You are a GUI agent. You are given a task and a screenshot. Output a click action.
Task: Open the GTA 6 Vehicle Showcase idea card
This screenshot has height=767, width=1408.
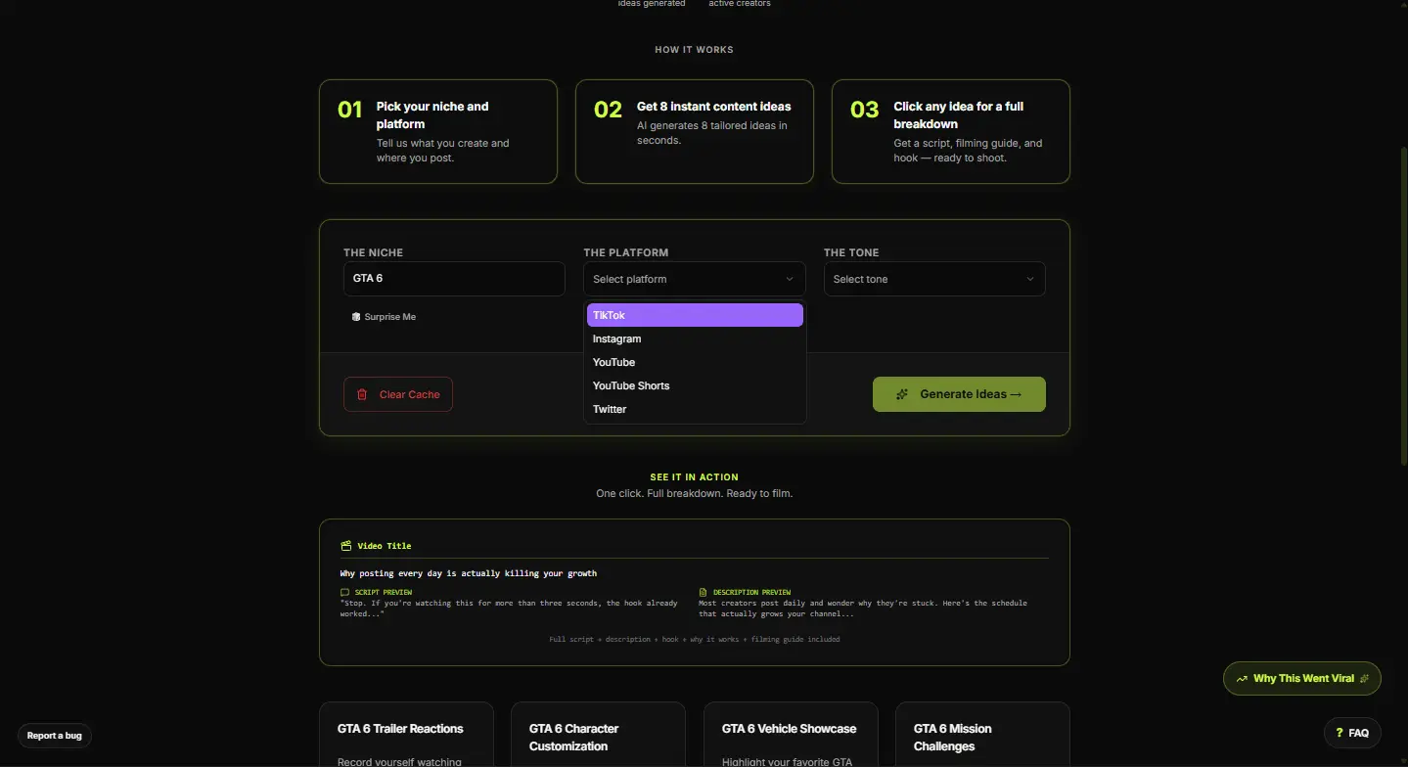click(791, 735)
